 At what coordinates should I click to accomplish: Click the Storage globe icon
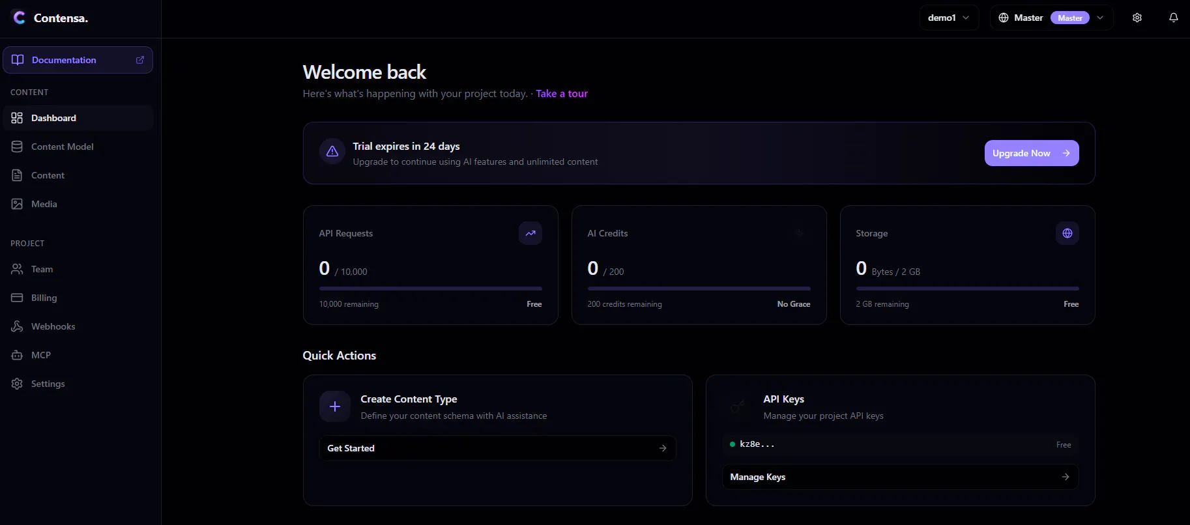(1067, 233)
